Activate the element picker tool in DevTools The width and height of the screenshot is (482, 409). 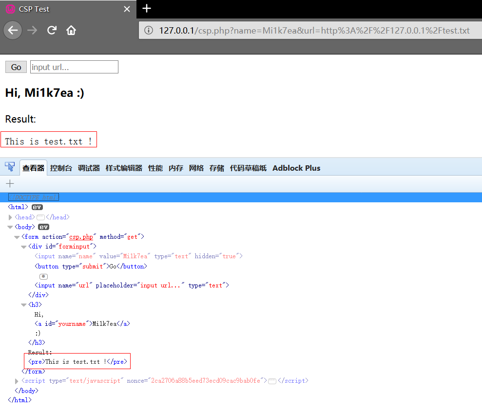pos(10,167)
